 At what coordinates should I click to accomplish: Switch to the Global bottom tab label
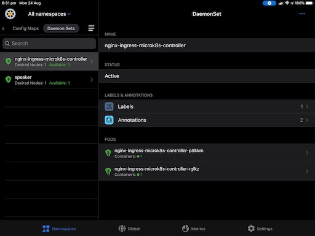134,229
